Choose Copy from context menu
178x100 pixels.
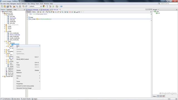[27, 65]
